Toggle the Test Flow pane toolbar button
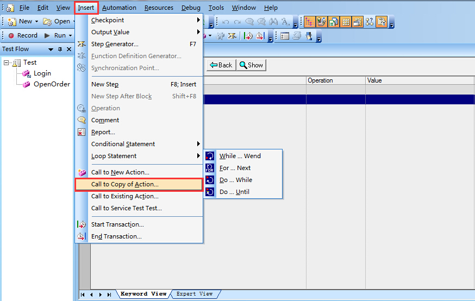 (x=309, y=22)
